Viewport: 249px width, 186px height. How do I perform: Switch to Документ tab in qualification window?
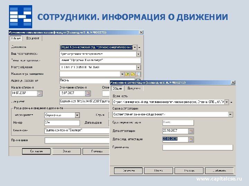click(x=33, y=38)
